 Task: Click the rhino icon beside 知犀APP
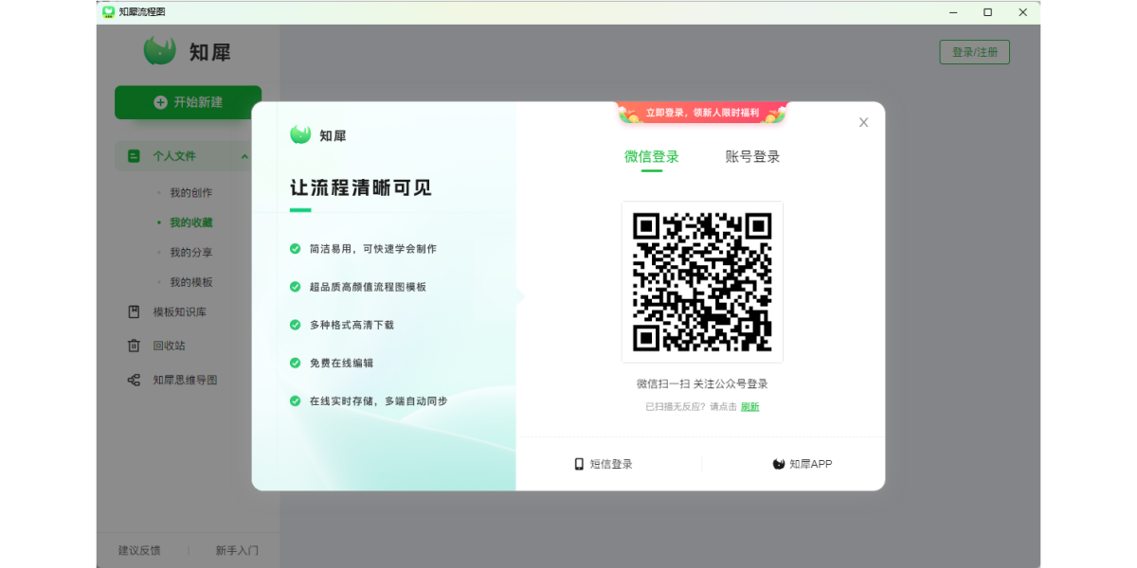pyautogui.click(x=779, y=464)
